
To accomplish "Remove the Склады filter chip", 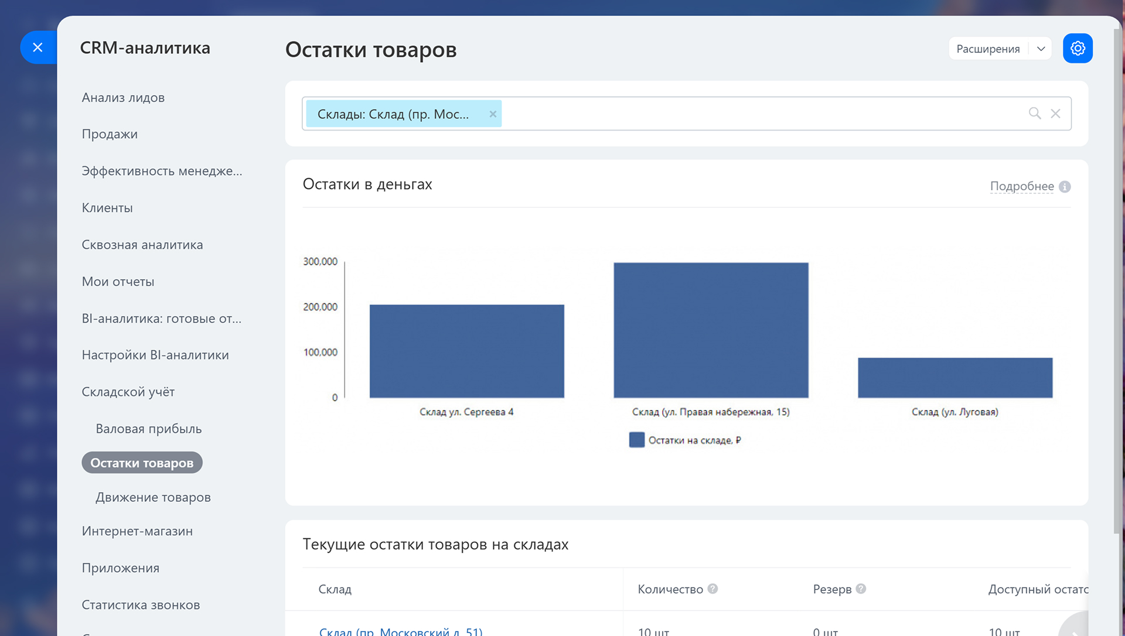I will click(493, 114).
